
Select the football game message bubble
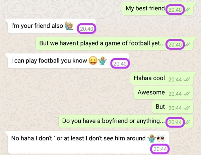(115, 43)
